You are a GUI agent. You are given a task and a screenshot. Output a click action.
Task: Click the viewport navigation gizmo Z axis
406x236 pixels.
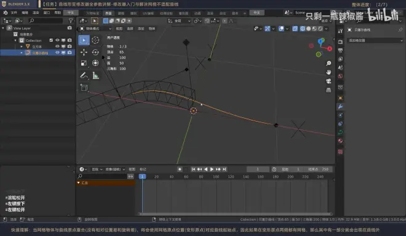click(x=321, y=41)
